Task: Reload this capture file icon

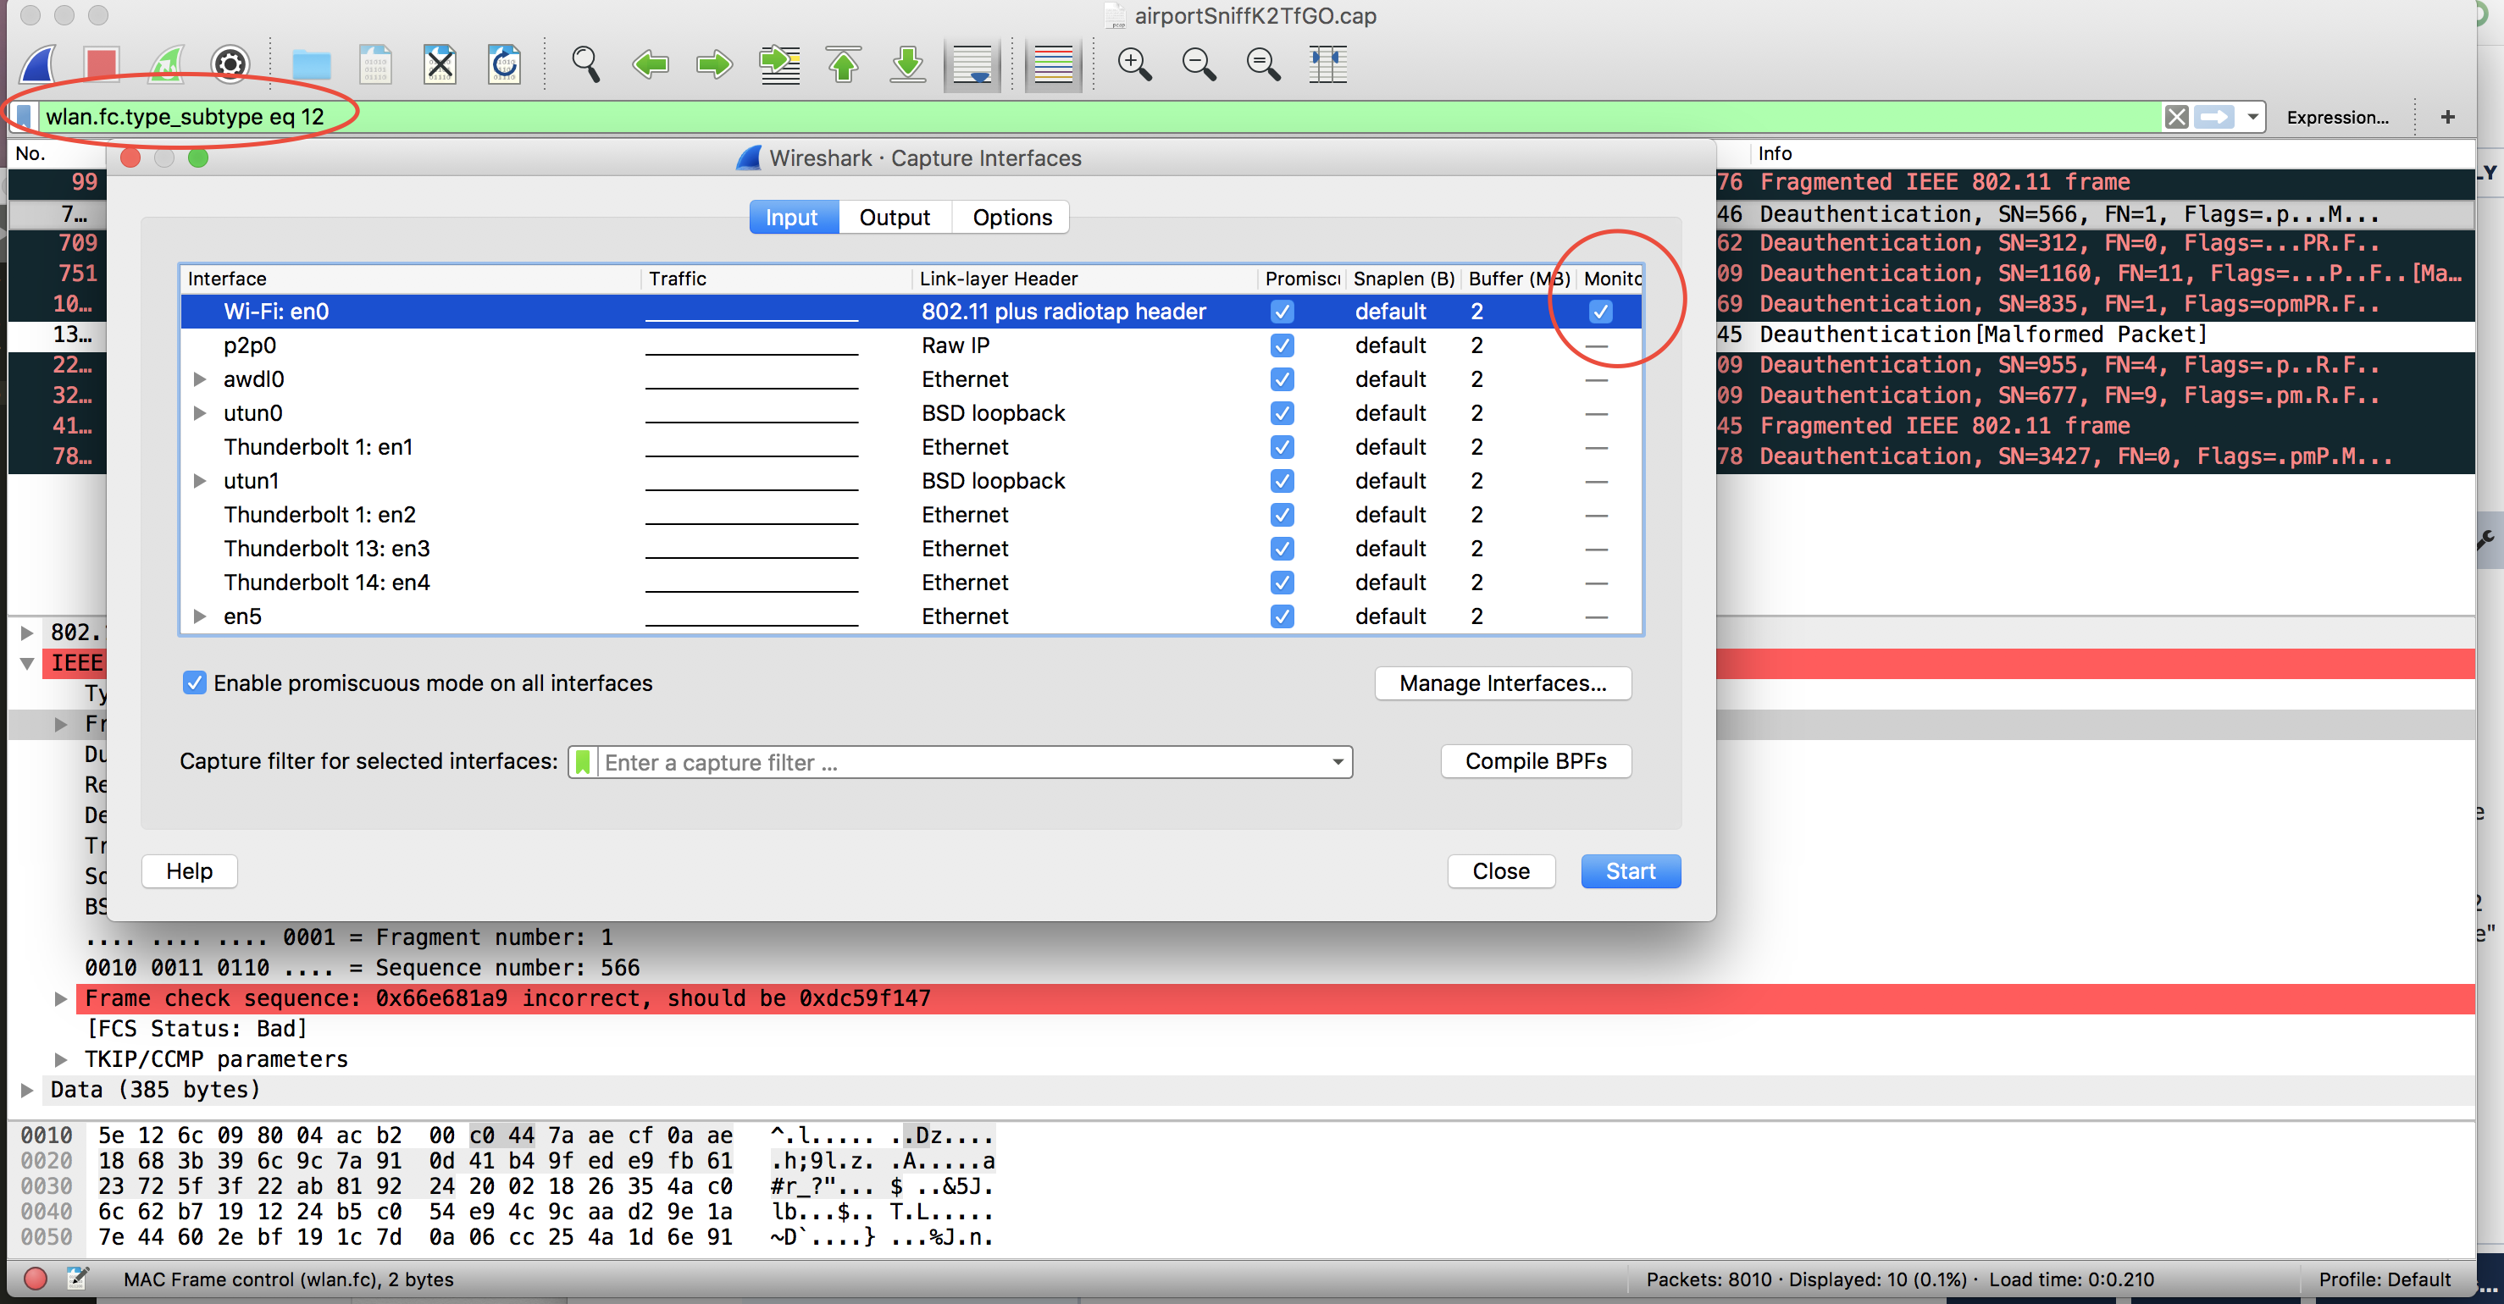Action: [x=505, y=64]
